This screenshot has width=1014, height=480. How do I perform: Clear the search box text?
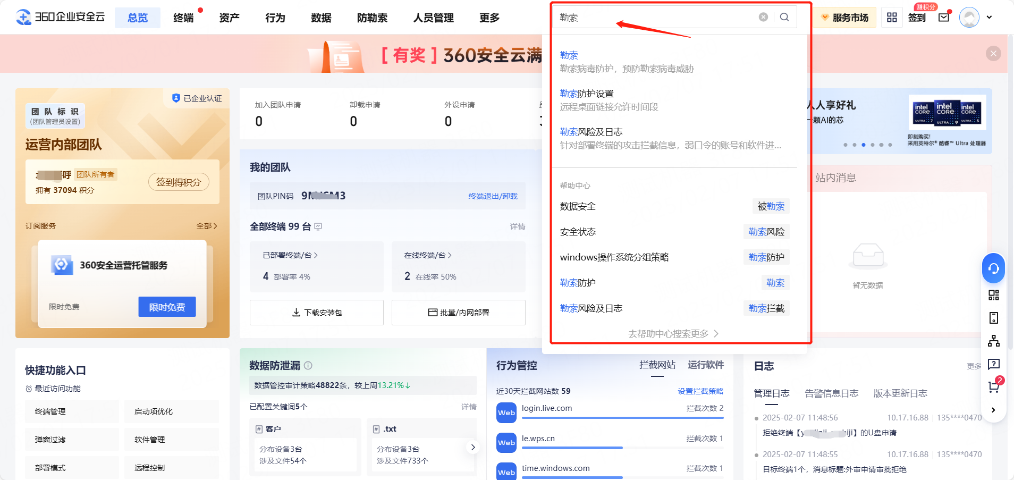pyautogui.click(x=763, y=17)
